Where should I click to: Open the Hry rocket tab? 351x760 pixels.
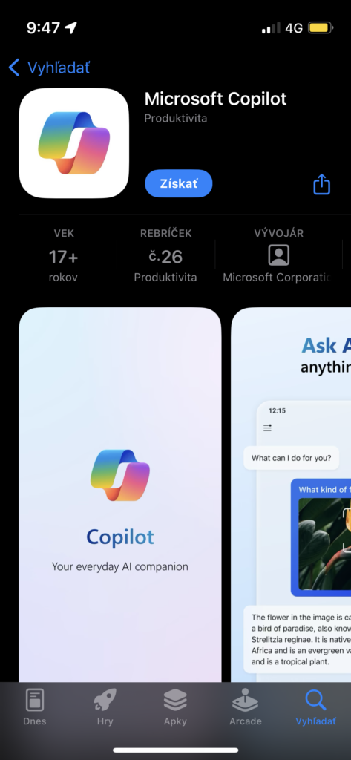tap(105, 700)
